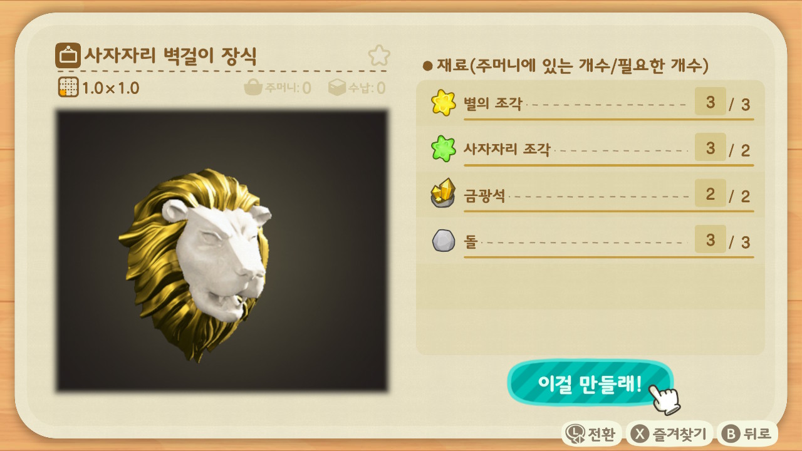Click the favorite star icon beside the recipe title
Image resolution: width=802 pixels, height=451 pixels.
point(378,56)
